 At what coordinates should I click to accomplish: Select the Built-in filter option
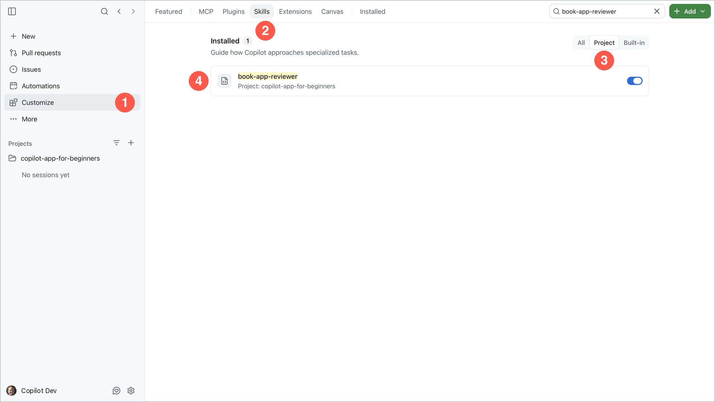[x=634, y=43]
